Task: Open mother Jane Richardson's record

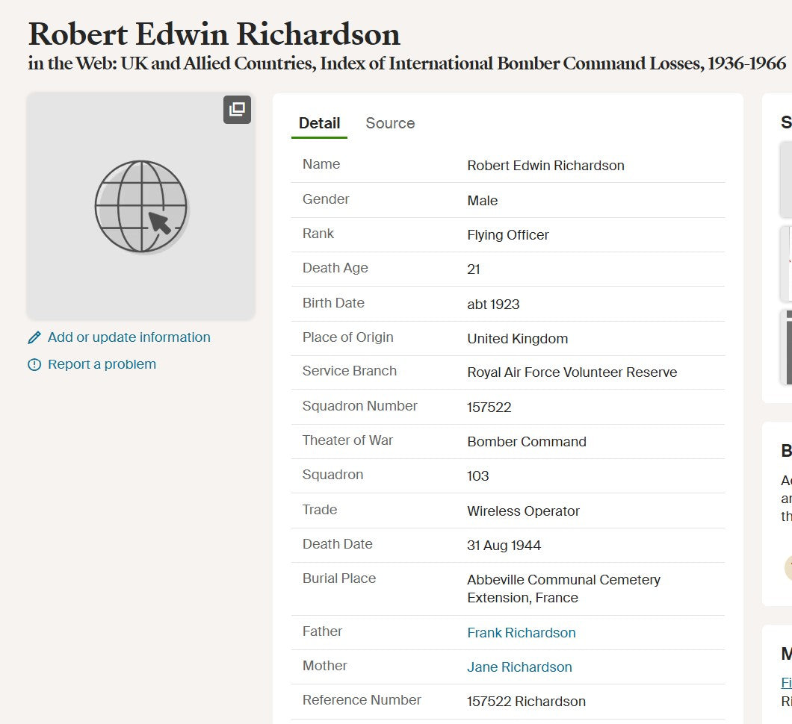Action: click(519, 667)
